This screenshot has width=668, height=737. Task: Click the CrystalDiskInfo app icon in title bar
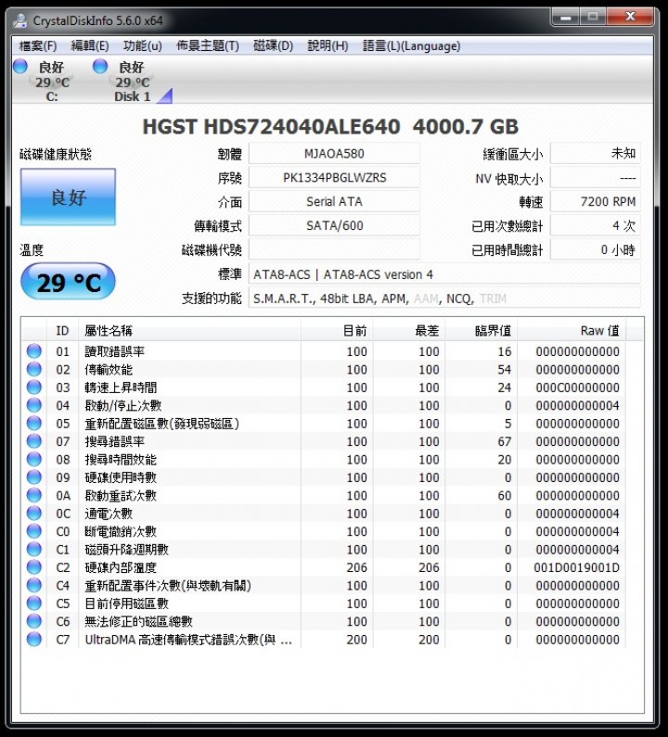tap(20, 20)
